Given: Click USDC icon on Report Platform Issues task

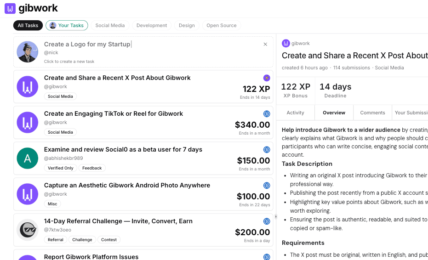Looking at the screenshot, I should click(267, 257).
